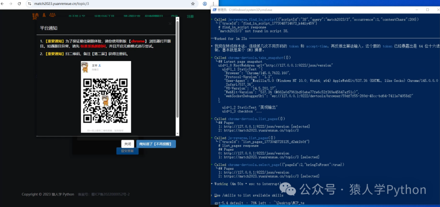
Task: Maximize the cmd.exe window
Action: 427,9
